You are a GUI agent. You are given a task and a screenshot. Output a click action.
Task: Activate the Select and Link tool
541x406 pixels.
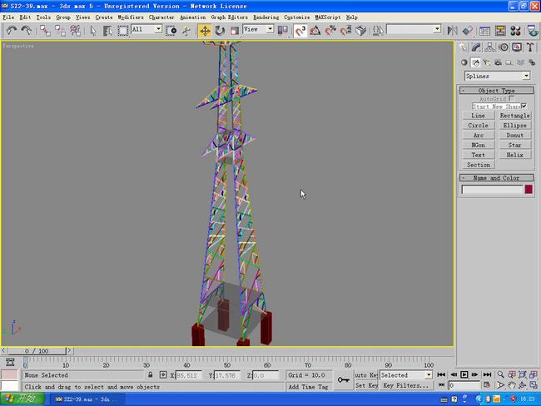(45, 31)
